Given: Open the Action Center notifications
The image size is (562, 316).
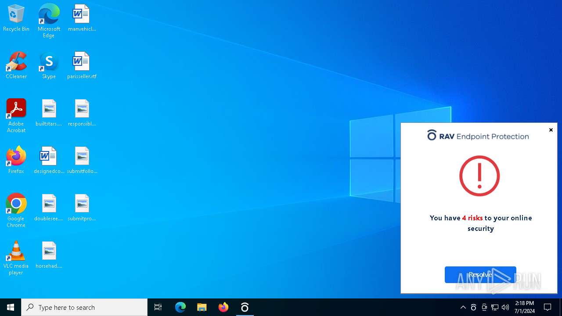Looking at the screenshot, I should pos(548,307).
